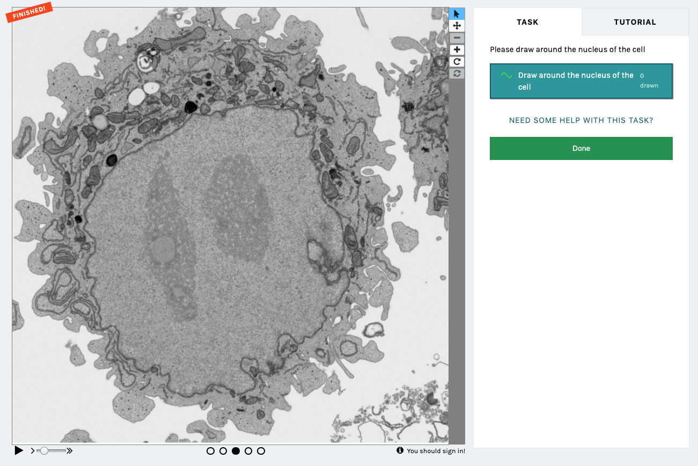Click the zoom out minus button

coord(457,38)
